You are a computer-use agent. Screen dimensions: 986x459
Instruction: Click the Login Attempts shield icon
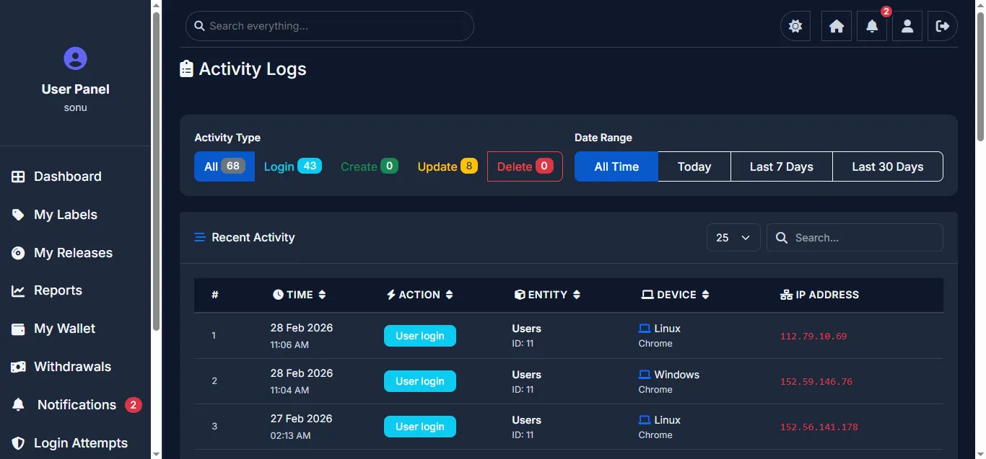tap(18, 443)
